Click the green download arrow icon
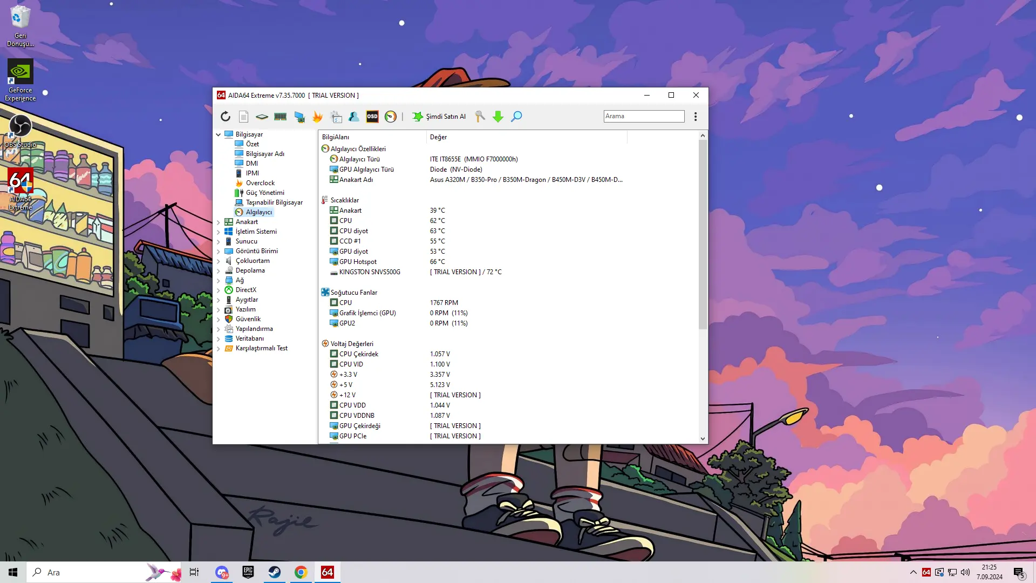 tap(498, 117)
